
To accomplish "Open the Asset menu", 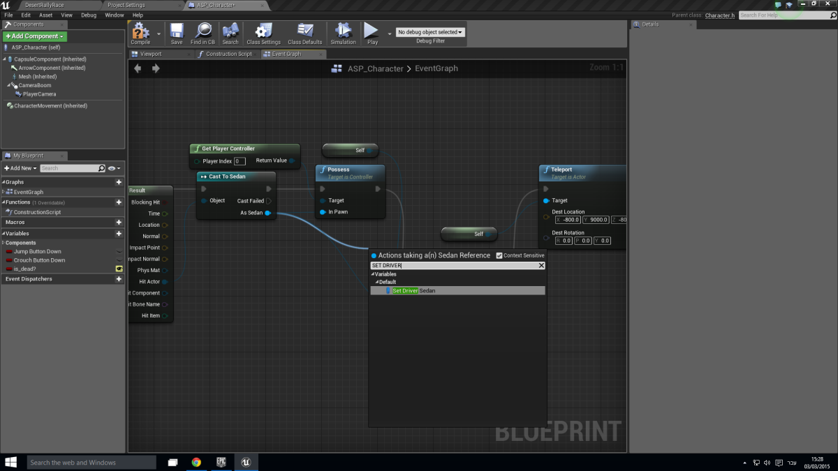I will point(46,15).
